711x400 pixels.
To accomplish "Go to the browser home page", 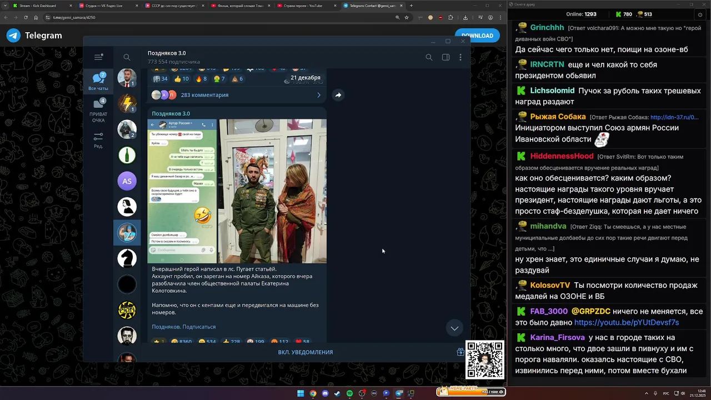I will coord(36,17).
